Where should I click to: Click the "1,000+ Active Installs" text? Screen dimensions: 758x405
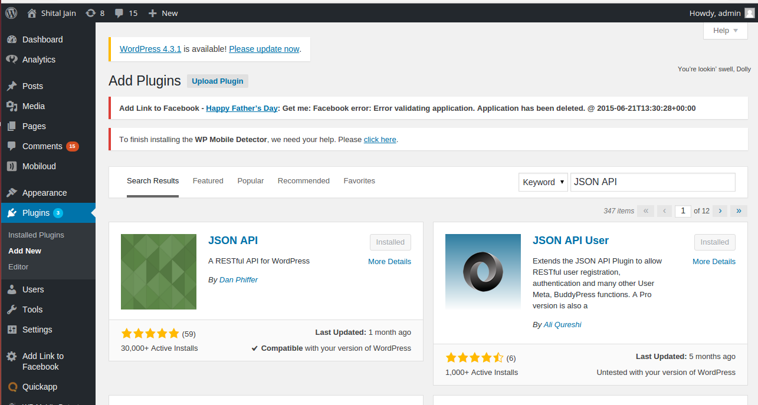(x=481, y=372)
